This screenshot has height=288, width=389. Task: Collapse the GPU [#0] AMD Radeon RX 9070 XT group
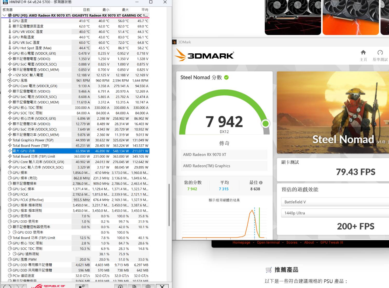(4, 15)
